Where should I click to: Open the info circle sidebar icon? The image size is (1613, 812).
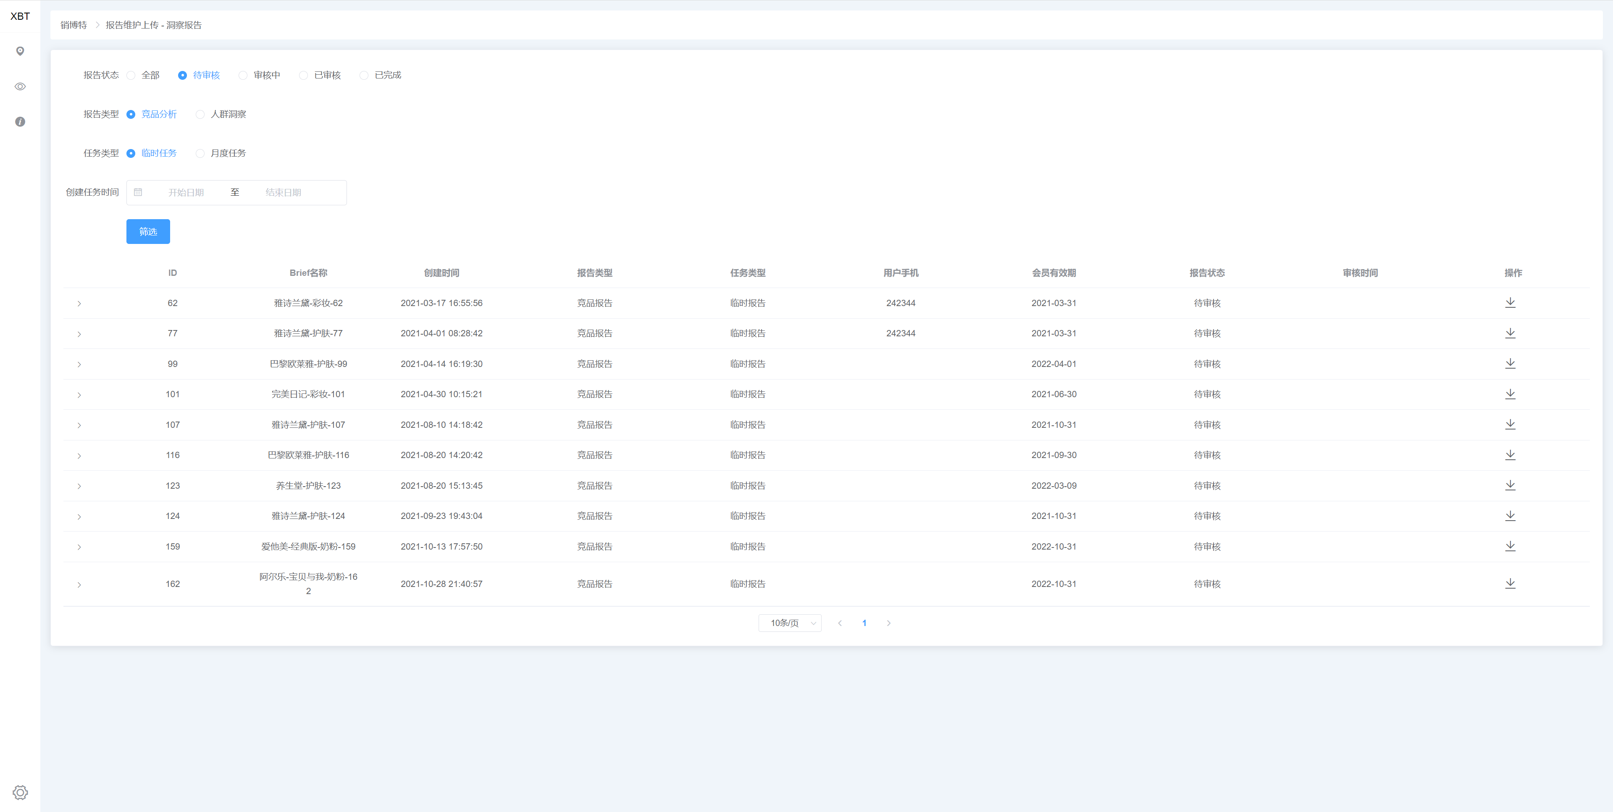pos(20,121)
